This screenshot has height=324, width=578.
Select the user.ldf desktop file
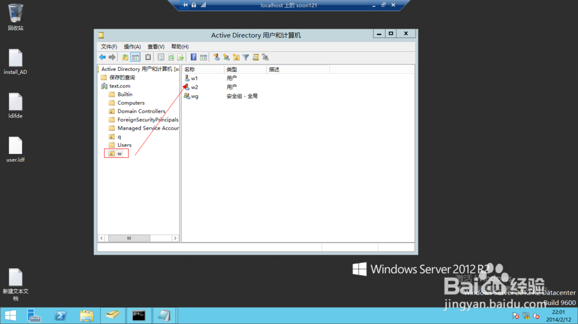point(16,149)
